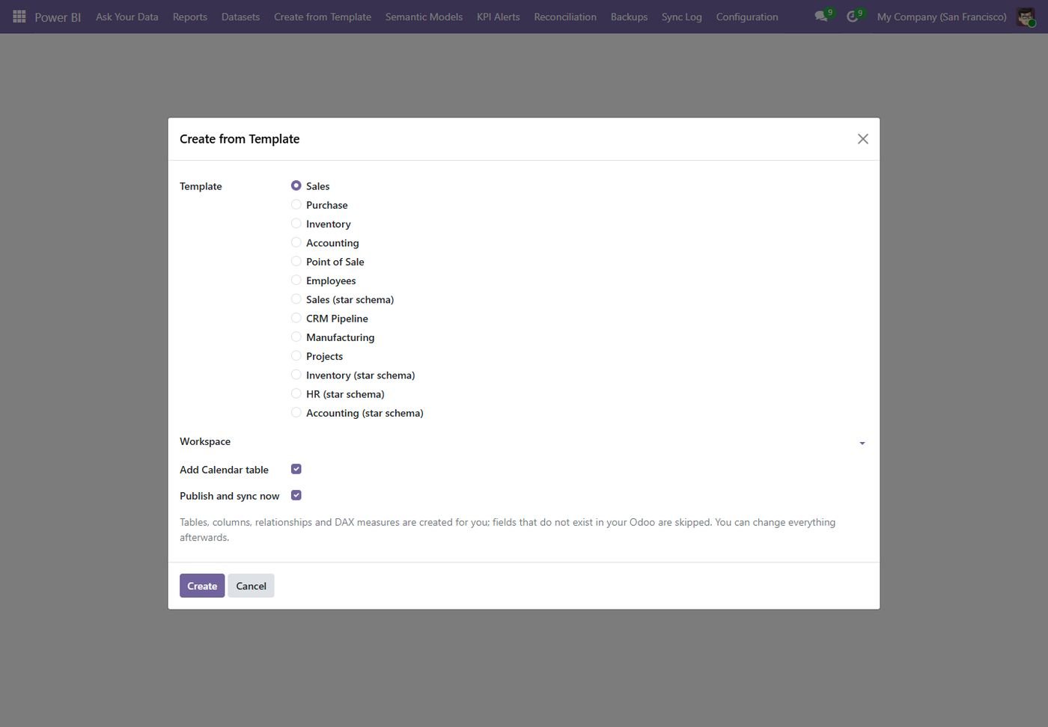Choose the CRM Pipeline template
The image size is (1048, 727).
point(296,318)
